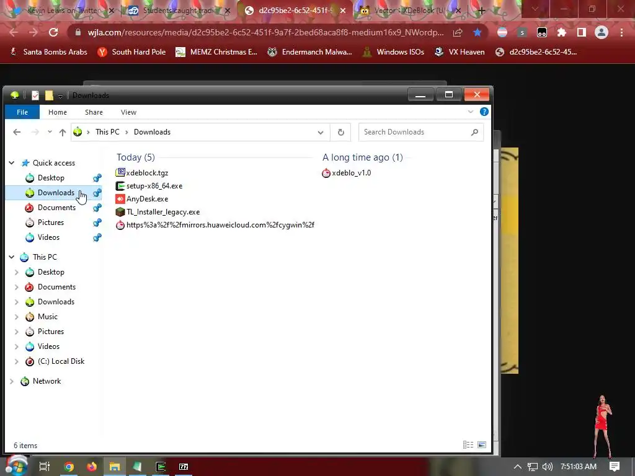Screen dimensions: 635x476
Task: Go back in Chrome
Action: click(x=14, y=32)
